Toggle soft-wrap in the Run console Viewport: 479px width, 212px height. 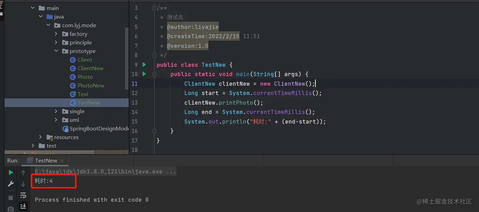(x=23, y=195)
